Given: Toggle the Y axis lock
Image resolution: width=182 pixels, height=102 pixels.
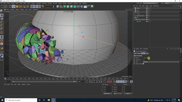Looking at the screenshot, I should point(35,7).
